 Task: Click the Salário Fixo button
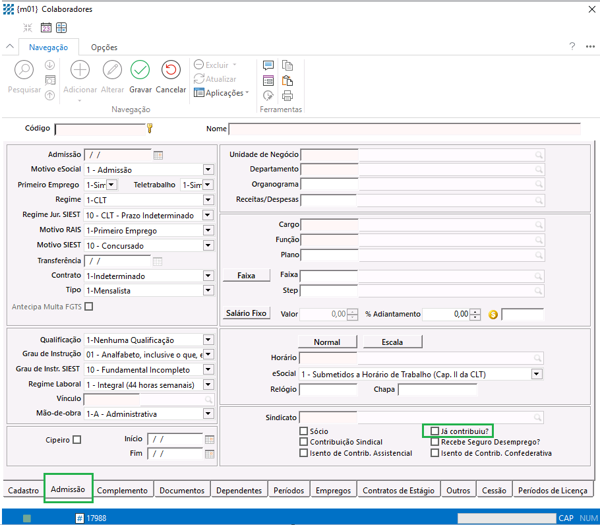coord(246,313)
